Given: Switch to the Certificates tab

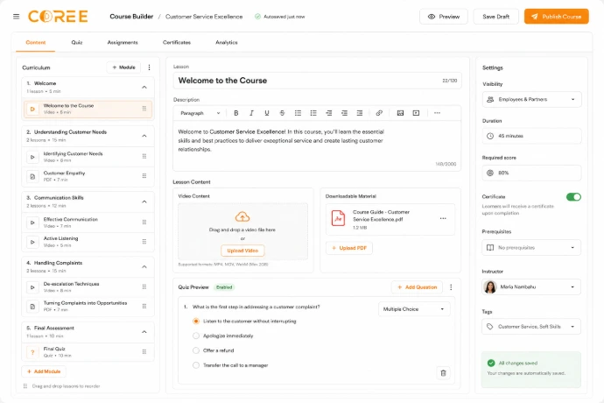Looking at the screenshot, I should [177, 42].
